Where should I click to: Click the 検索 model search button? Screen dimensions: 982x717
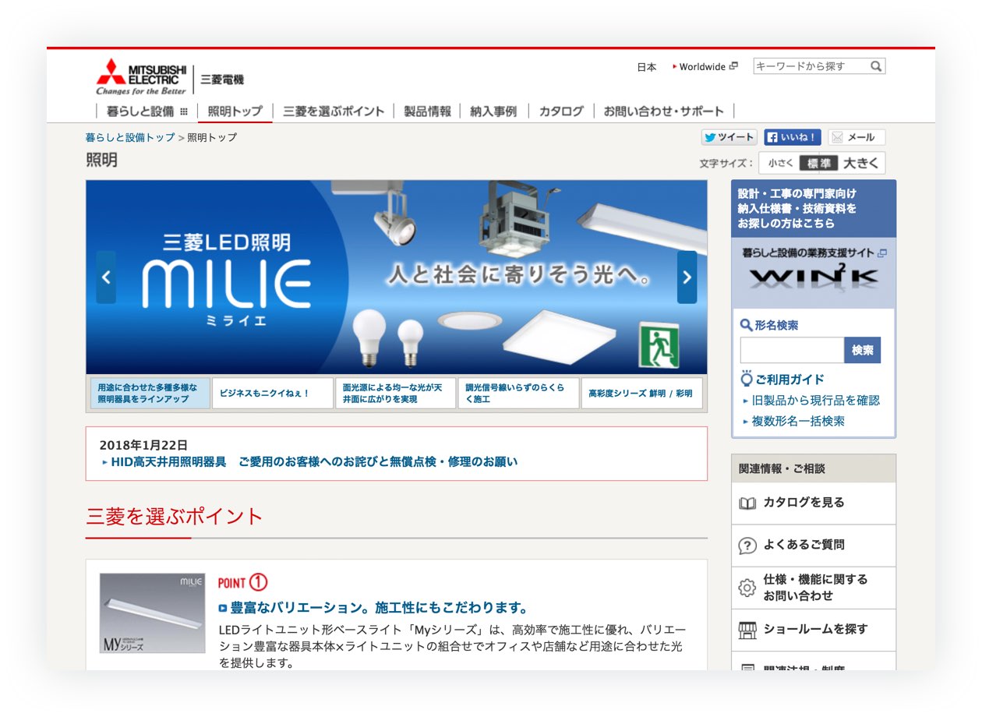pyautogui.click(x=863, y=351)
